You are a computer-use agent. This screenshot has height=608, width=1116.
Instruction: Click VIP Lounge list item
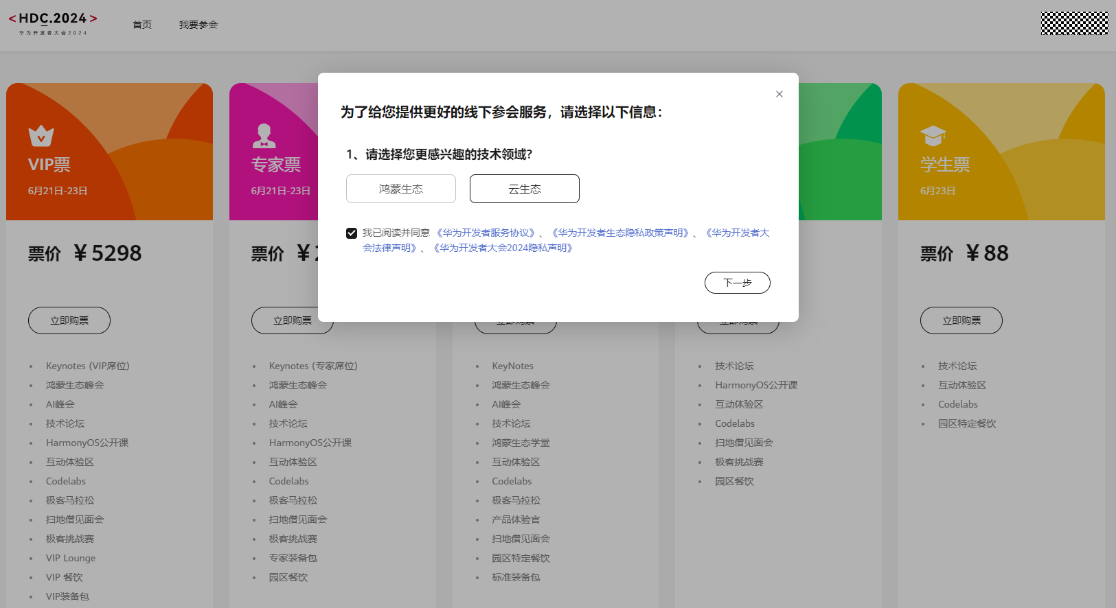(71, 558)
